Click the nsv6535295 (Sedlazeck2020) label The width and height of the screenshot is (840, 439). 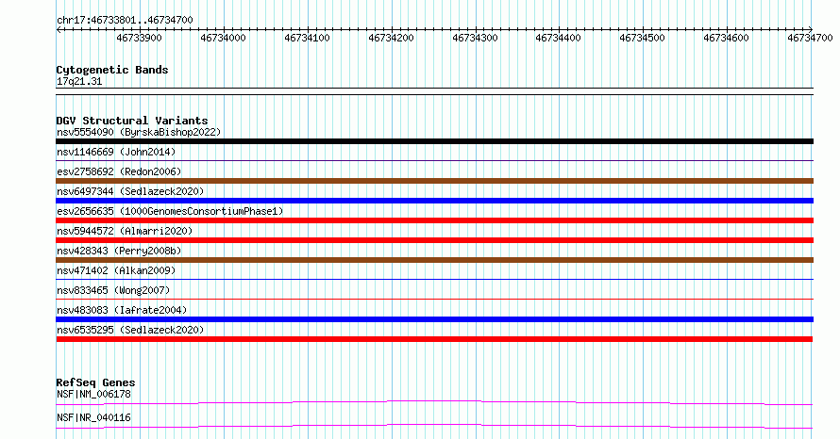[x=130, y=330]
